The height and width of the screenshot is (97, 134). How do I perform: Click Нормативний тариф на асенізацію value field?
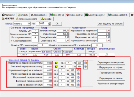tap(48, 70)
